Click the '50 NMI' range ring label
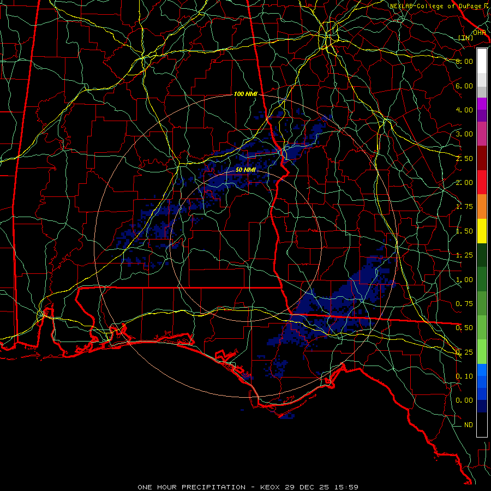Image resolution: width=491 pixels, height=491 pixels. 245,170
